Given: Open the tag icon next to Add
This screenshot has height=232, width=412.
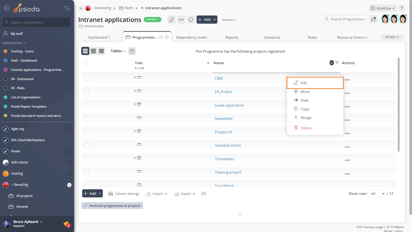Looking at the screenshot, I should (191, 20).
